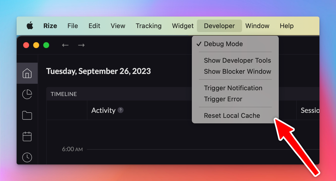Go to the Home dashboard icon
The width and height of the screenshot is (336, 181).
coord(27,73)
